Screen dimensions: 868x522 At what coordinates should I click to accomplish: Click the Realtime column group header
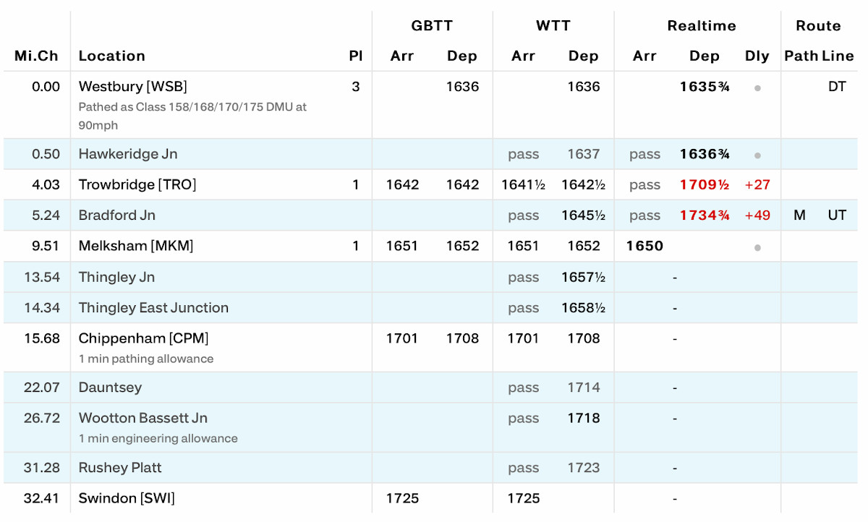point(701,26)
